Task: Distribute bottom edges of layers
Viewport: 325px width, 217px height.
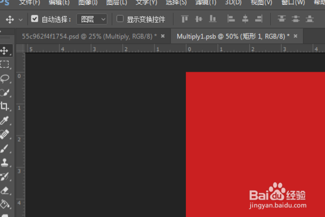Action: (x=310, y=19)
